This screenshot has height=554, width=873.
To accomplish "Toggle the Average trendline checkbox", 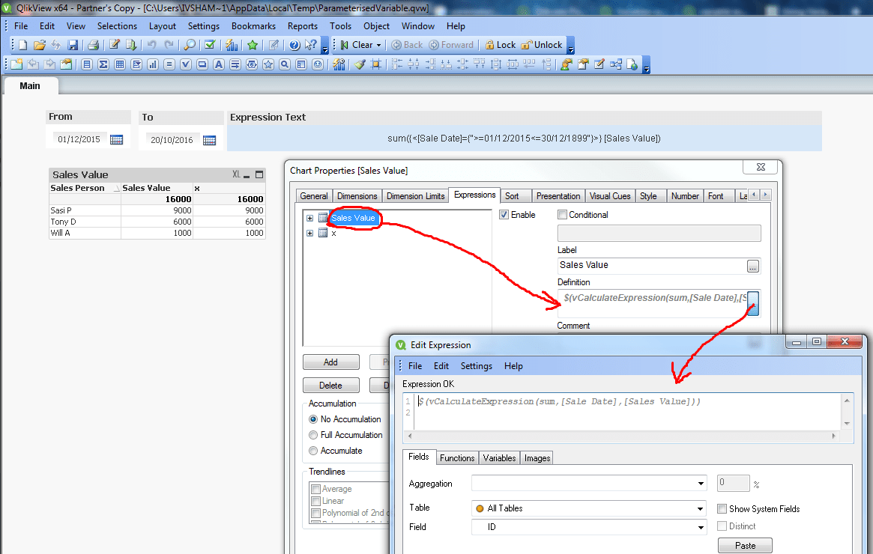I will [x=315, y=489].
